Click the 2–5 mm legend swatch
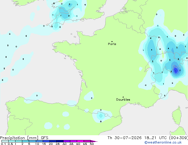188x145 pixels. coord(26,141)
